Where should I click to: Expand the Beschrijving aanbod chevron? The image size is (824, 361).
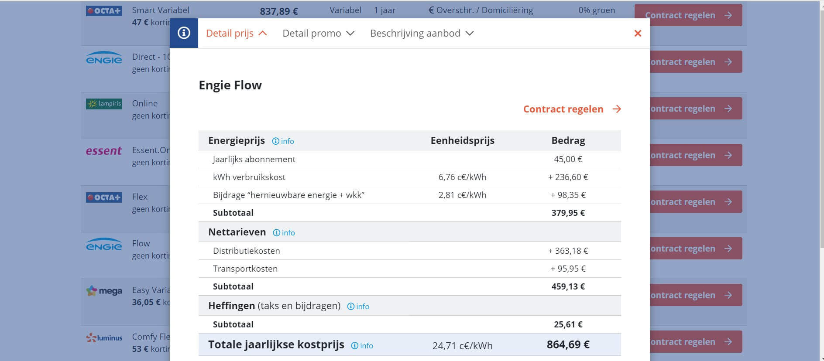pyautogui.click(x=470, y=33)
